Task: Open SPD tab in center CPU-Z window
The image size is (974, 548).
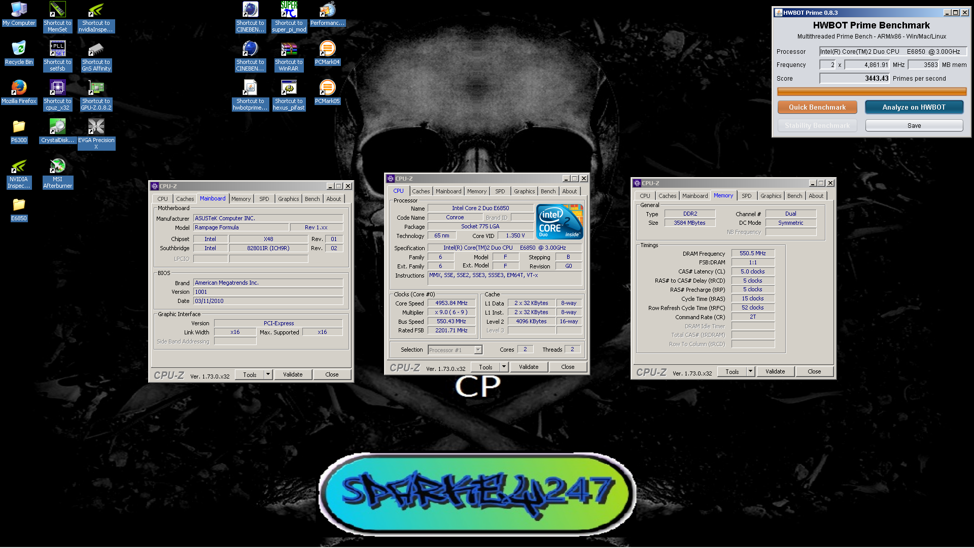Action: [x=500, y=191]
